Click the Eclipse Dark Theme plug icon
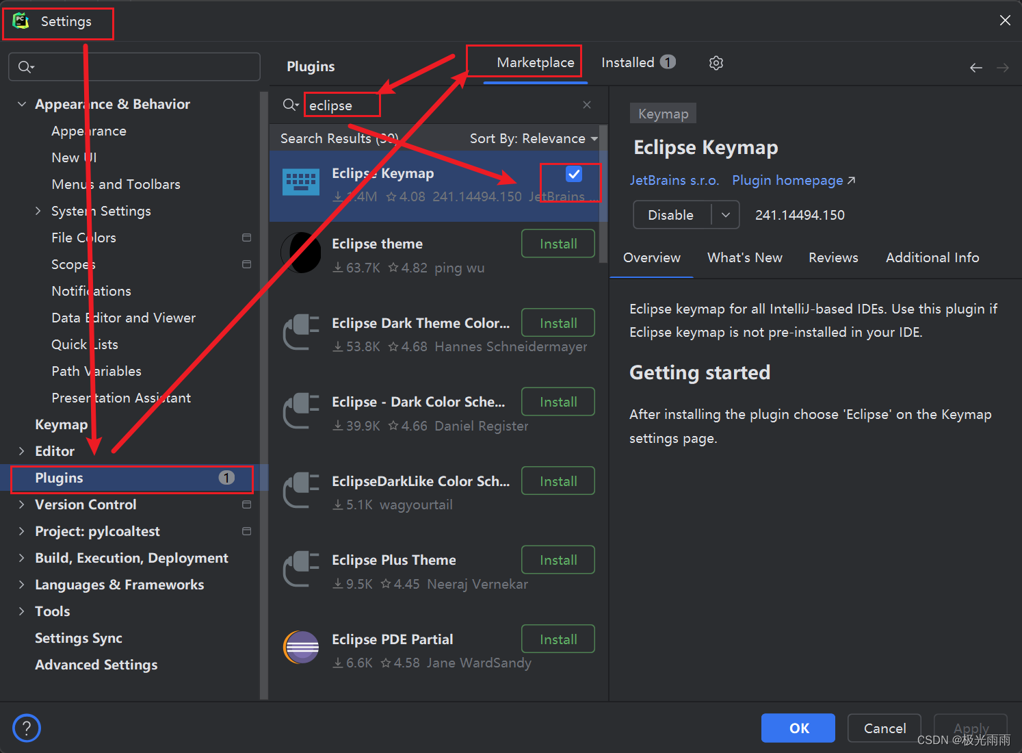This screenshot has width=1022, height=753. click(x=301, y=332)
